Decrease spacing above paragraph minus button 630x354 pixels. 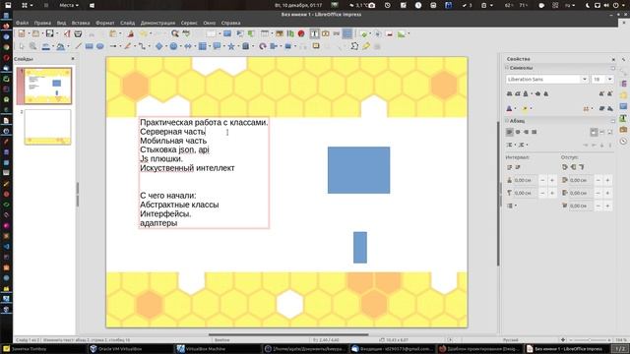542,181
